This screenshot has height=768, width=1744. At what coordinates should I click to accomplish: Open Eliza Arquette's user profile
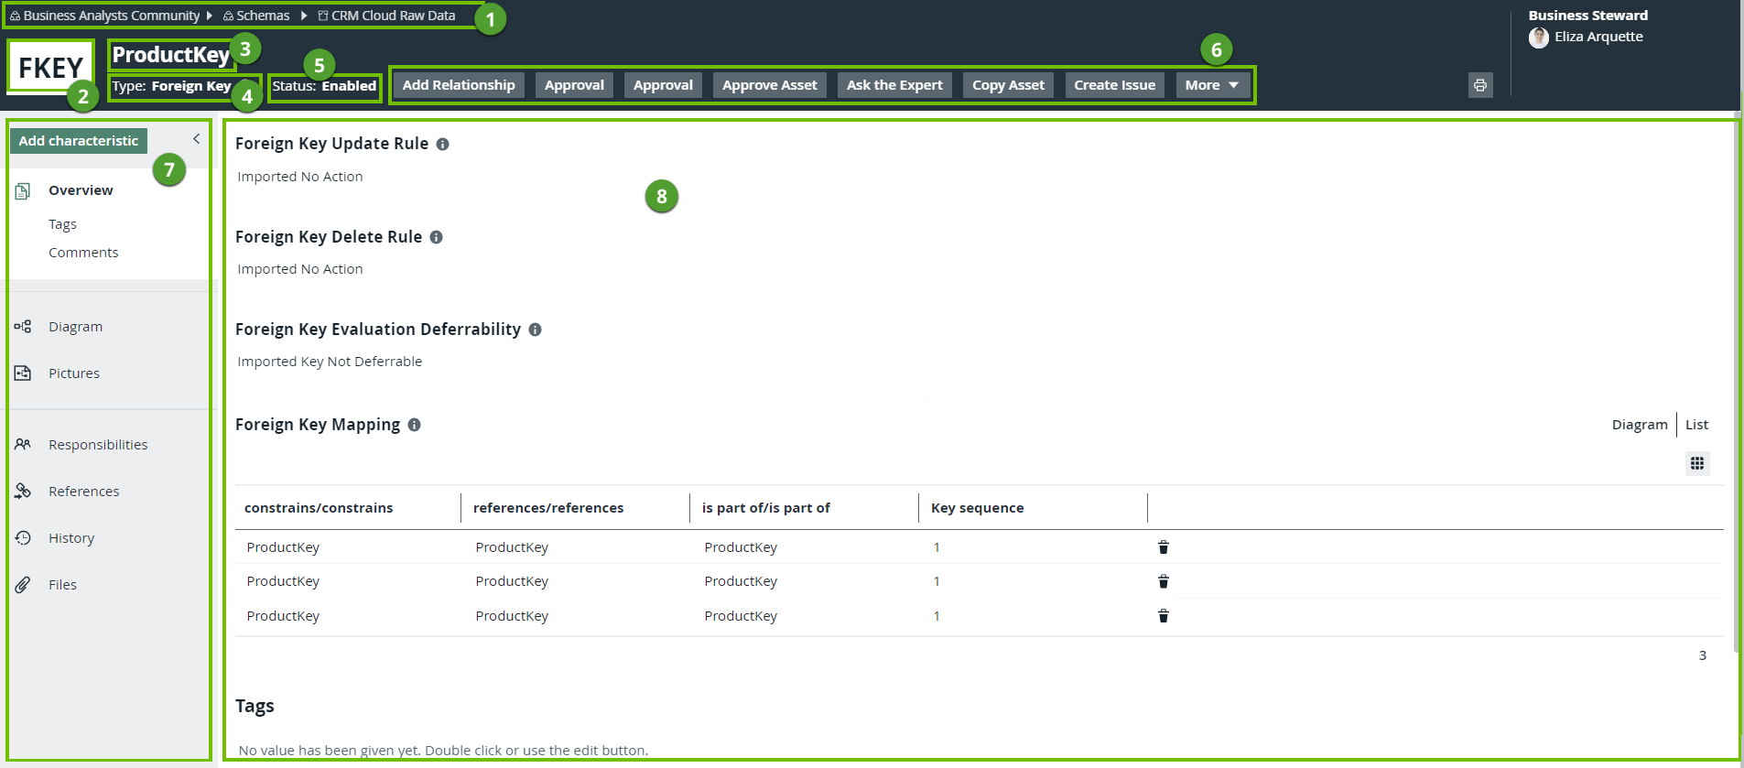[1598, 37]
